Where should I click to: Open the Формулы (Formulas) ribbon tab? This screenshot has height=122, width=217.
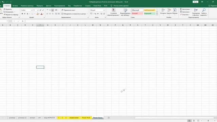pyautogui.click(x=40, y=6)
